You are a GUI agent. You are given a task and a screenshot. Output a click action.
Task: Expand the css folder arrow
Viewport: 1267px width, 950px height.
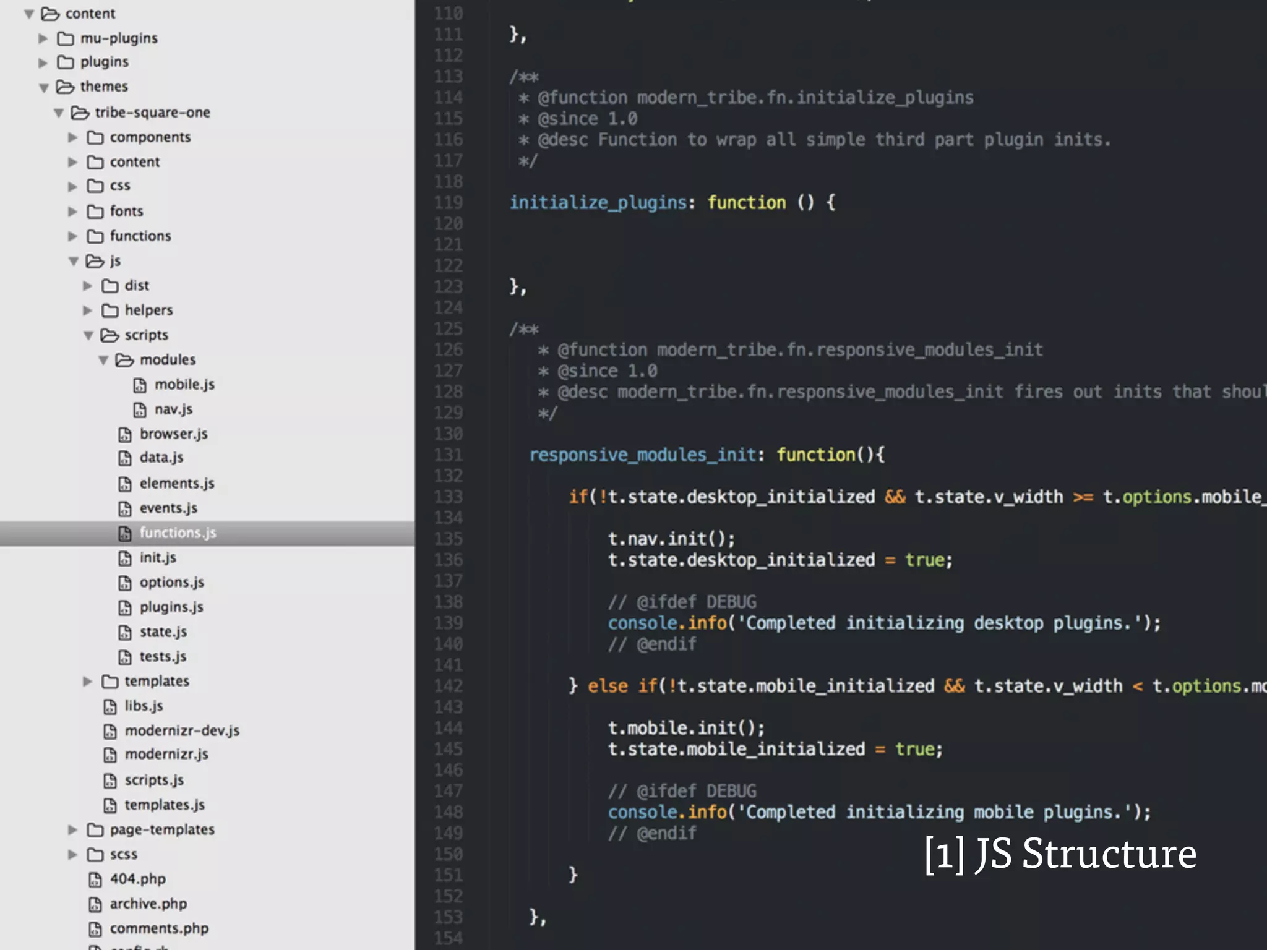[73, 186]
